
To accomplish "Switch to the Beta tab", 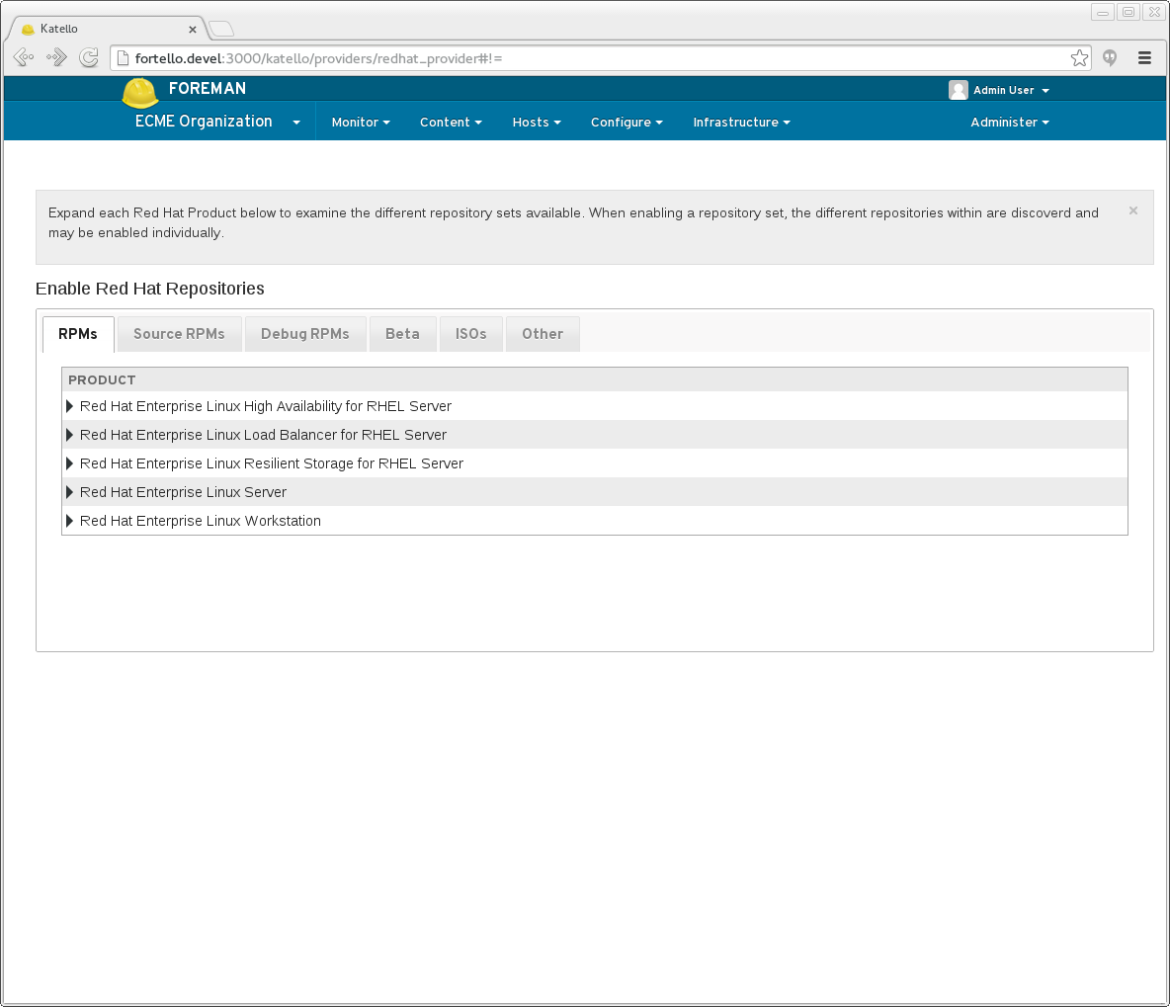I will coord(402,334).
